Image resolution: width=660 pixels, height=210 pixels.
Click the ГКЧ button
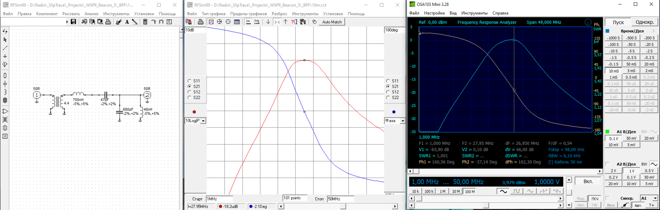[595, 199]
